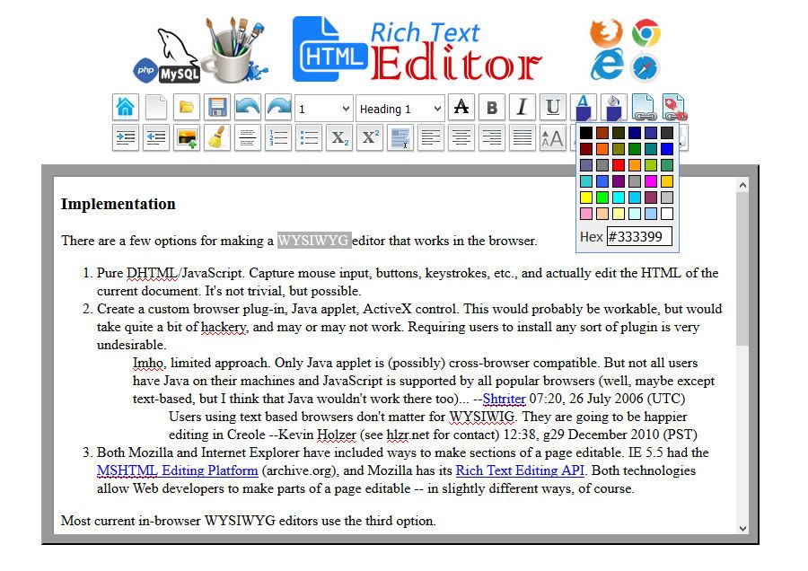808x571 pixels.
Task: Create a new blank document
Action: click(156, 107)
